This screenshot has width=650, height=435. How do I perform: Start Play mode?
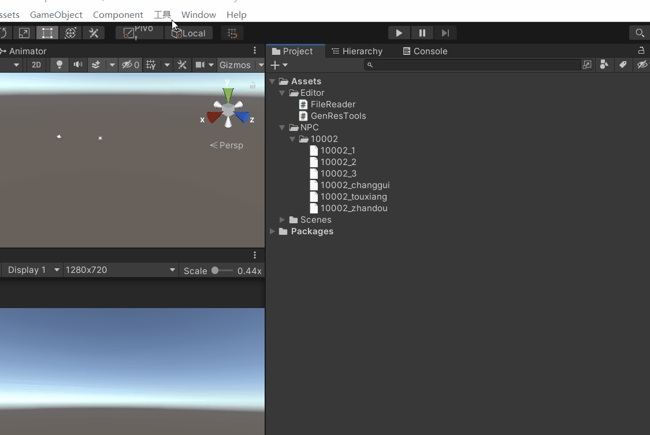click(x=399, y=33)
